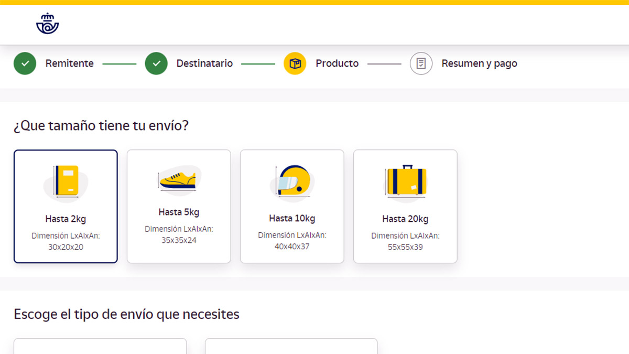The height and width of the screenshot is (354, 629).
Task: Click the yellow notebook illustration
Action: pos(66,181)
